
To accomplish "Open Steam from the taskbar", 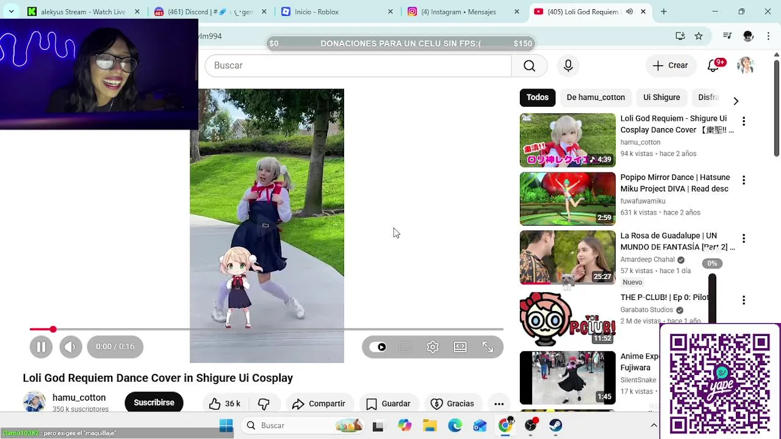I will pyautogui.click(x=555, y=426).
